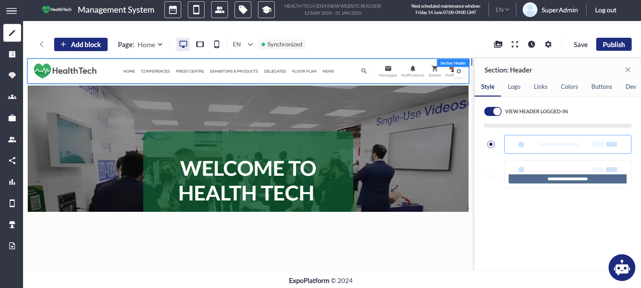Click Log out

coord(606,10)
